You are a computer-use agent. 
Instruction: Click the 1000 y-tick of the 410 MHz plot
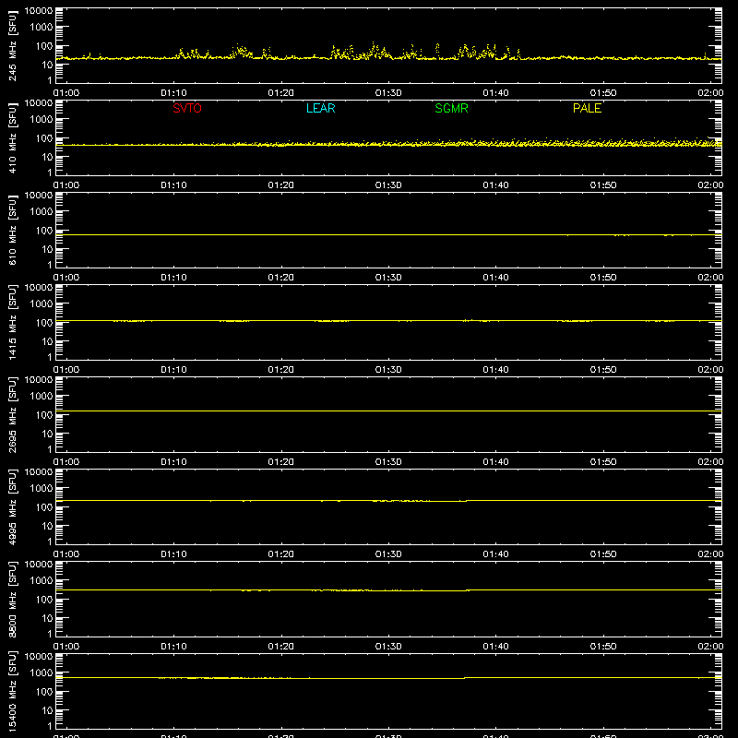pos(42,120)
